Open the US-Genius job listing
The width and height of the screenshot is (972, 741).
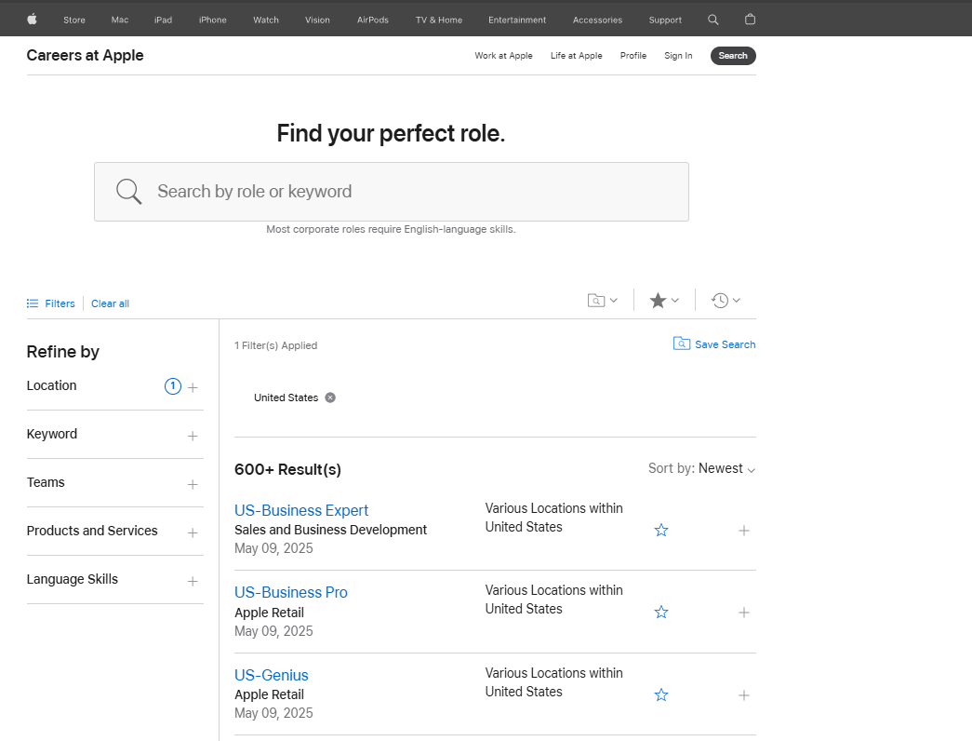point(272,675)
